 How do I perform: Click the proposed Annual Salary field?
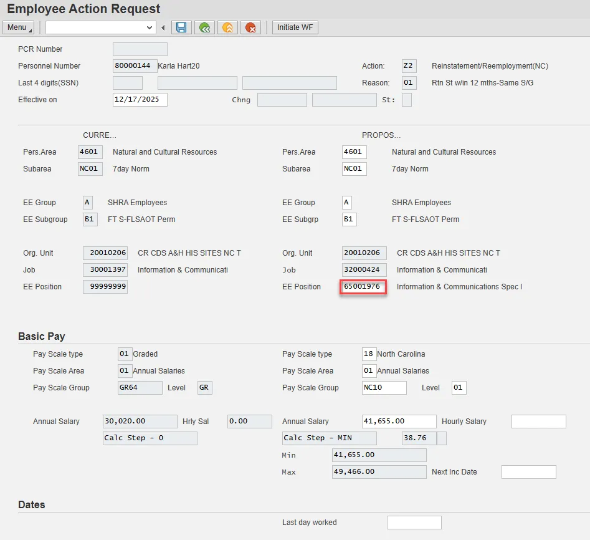pyautogui.click(x=399, y=422)
